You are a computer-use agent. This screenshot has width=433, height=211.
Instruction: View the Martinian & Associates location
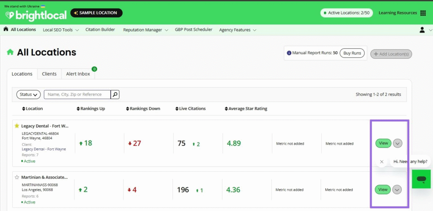coord(383,190)
